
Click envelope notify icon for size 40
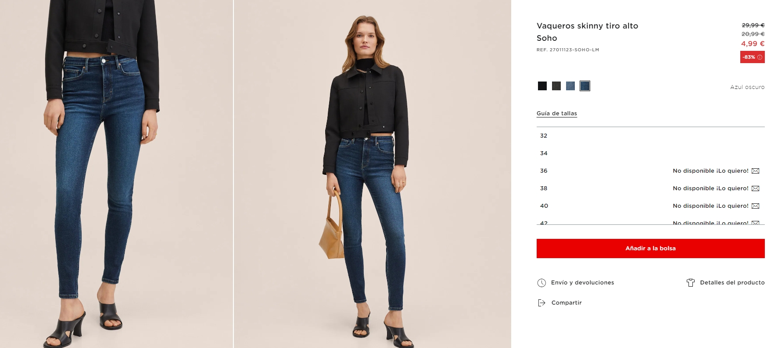tap(755, 206)
